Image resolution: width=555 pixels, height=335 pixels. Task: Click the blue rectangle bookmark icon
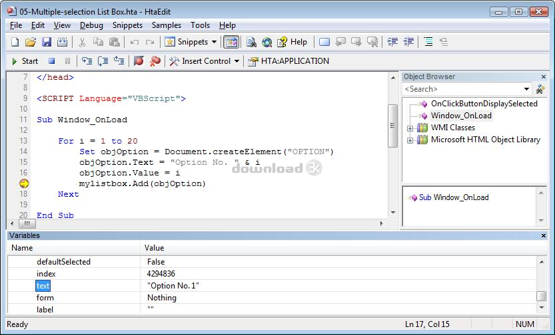click(x=324, y=42)
